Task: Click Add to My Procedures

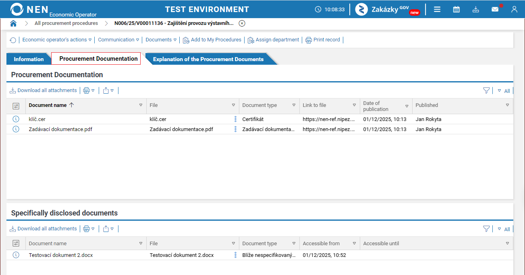Action: 212,40
